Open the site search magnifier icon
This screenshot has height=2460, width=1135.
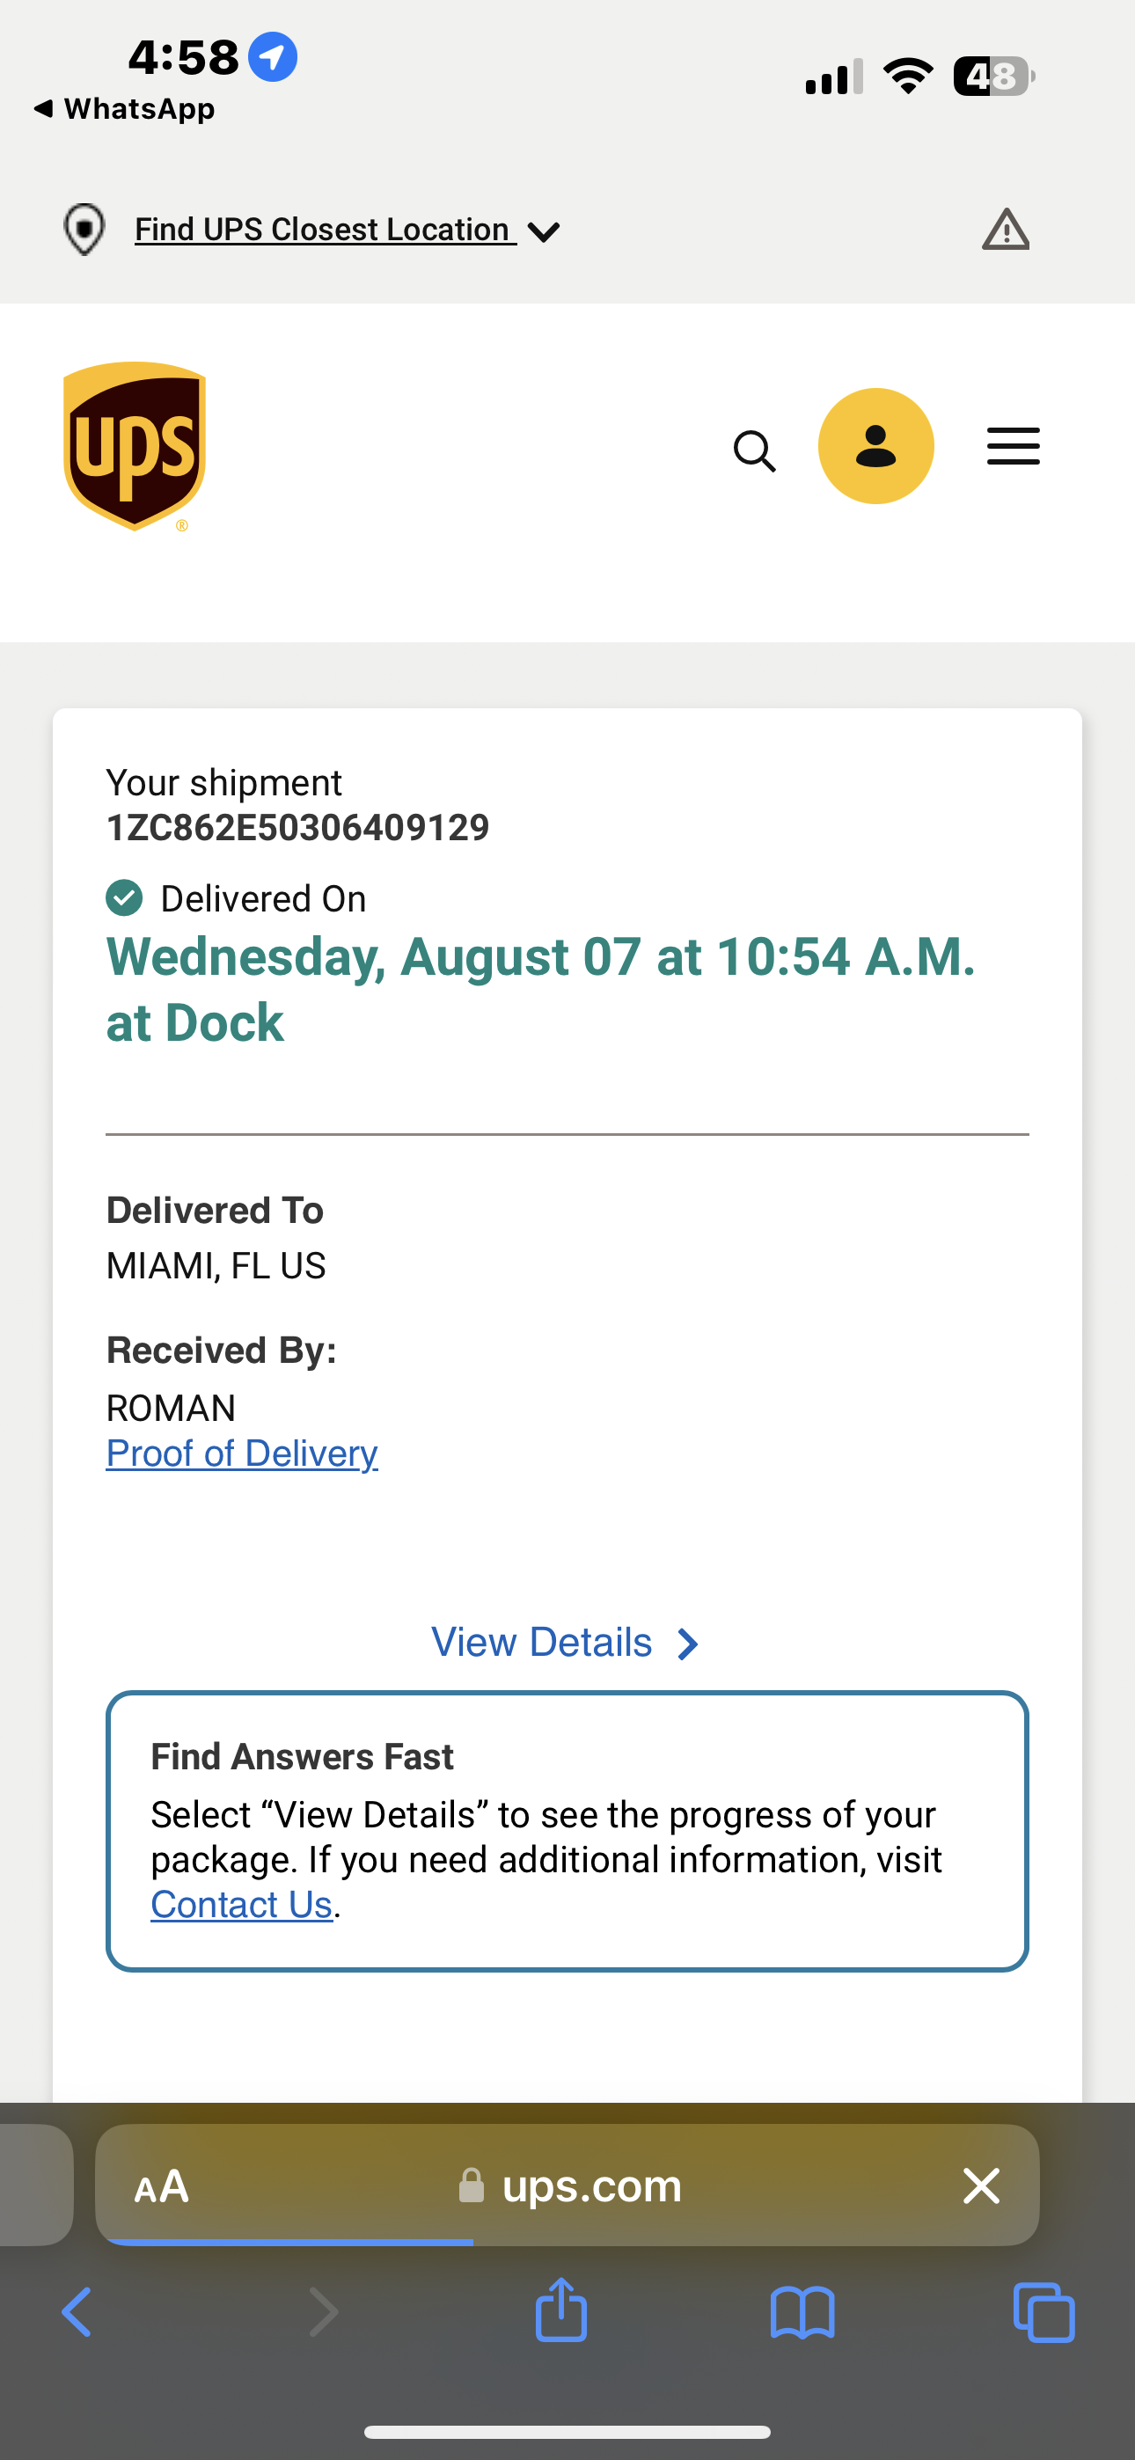754,450
